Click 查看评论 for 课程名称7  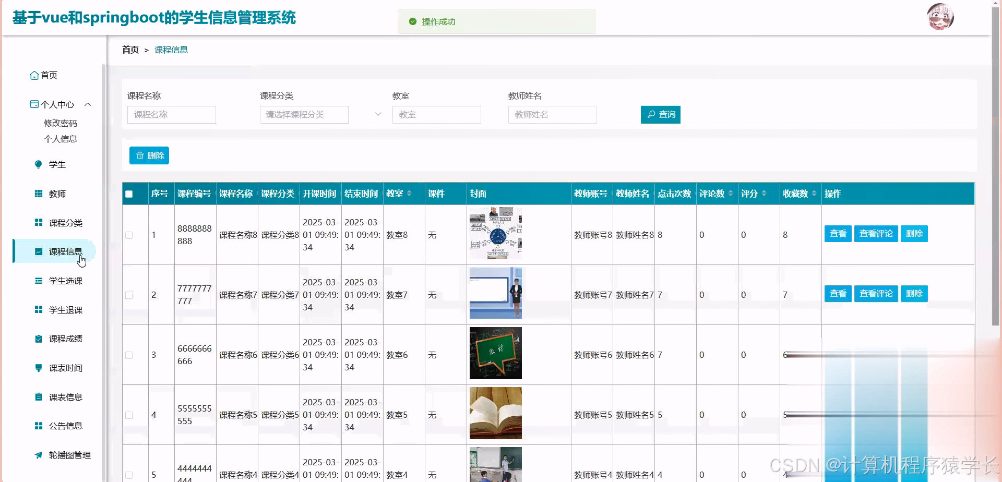pos(875,293)
